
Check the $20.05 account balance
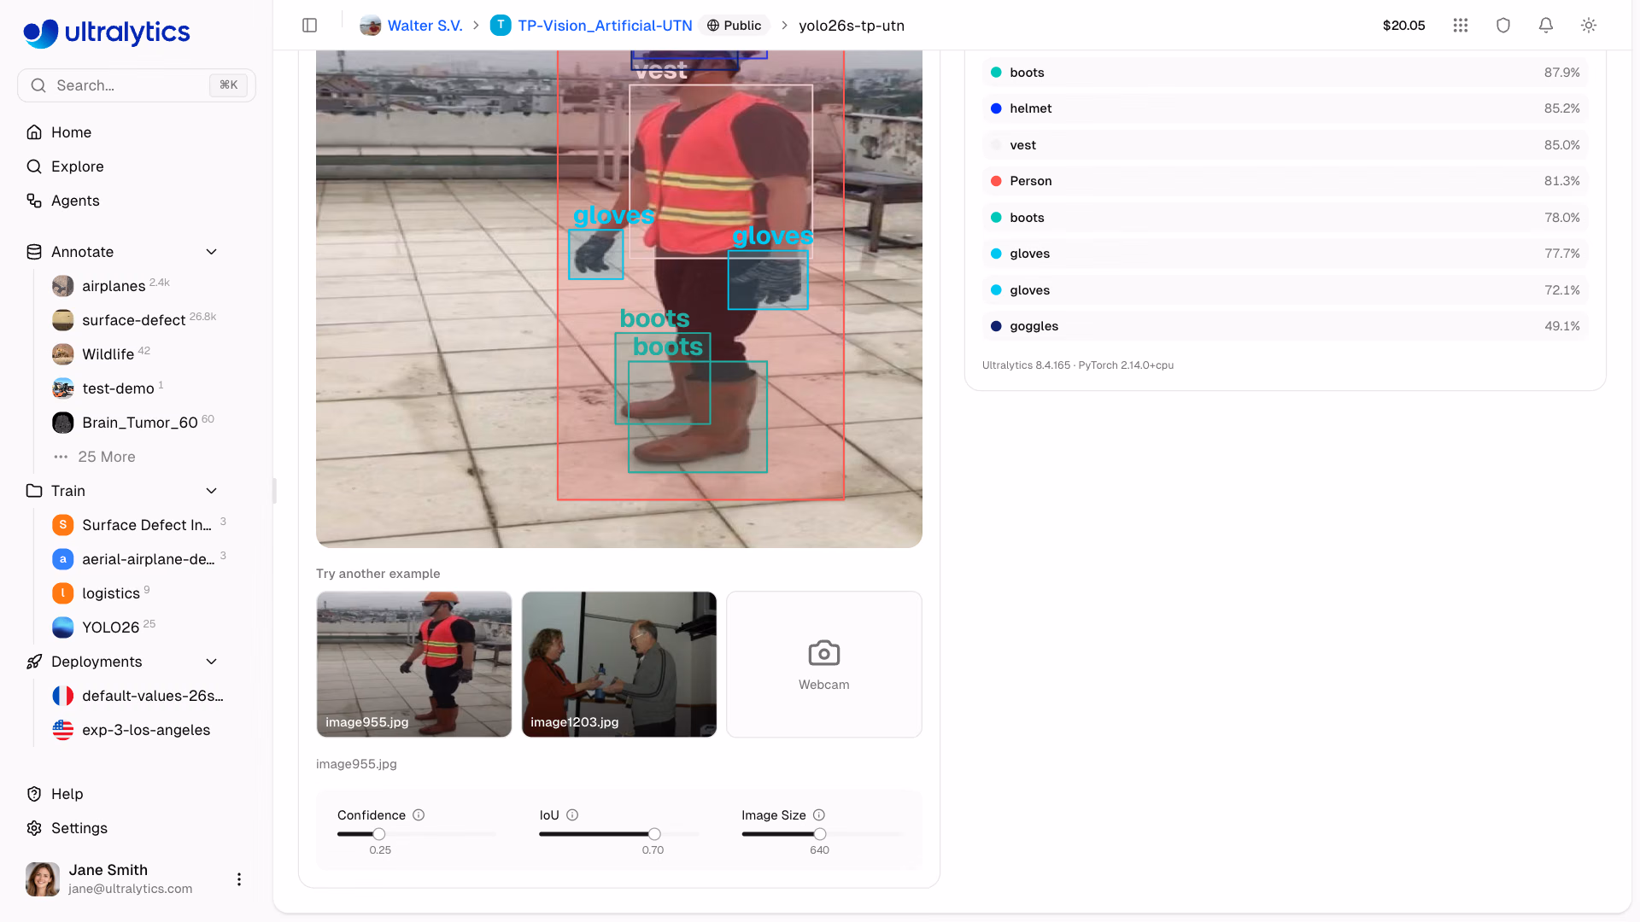[x=1403, y=26]
